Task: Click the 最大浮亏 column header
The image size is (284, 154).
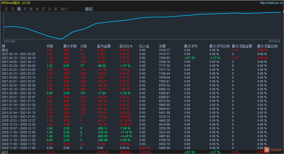Action: [x=191, y=46]
